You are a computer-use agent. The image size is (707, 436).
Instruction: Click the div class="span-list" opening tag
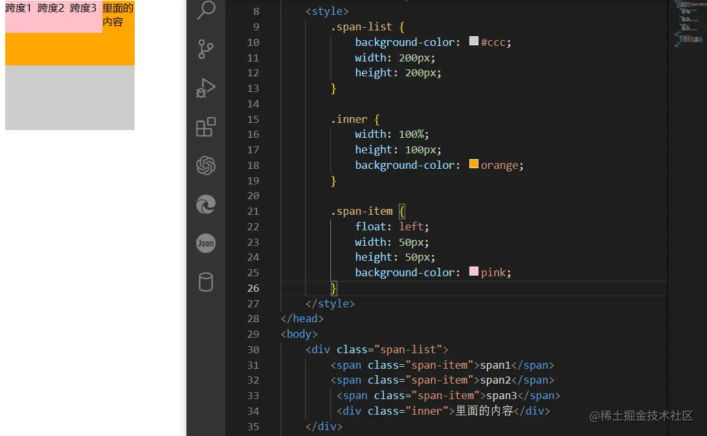coord(377,349)
